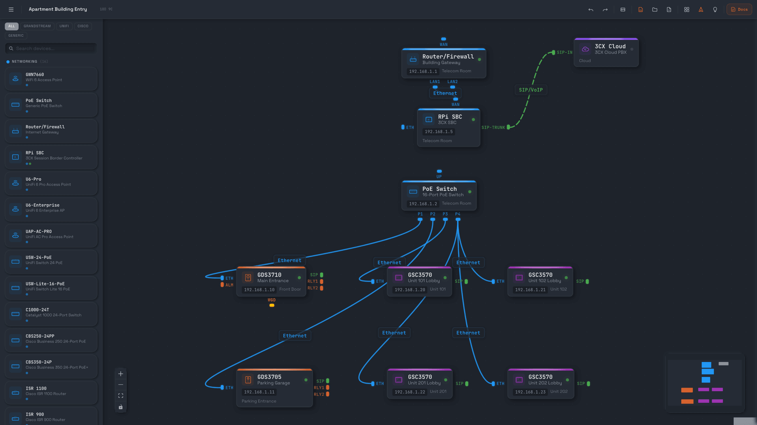
Task: Click the lightbulb tips icon
Action: 715,9
